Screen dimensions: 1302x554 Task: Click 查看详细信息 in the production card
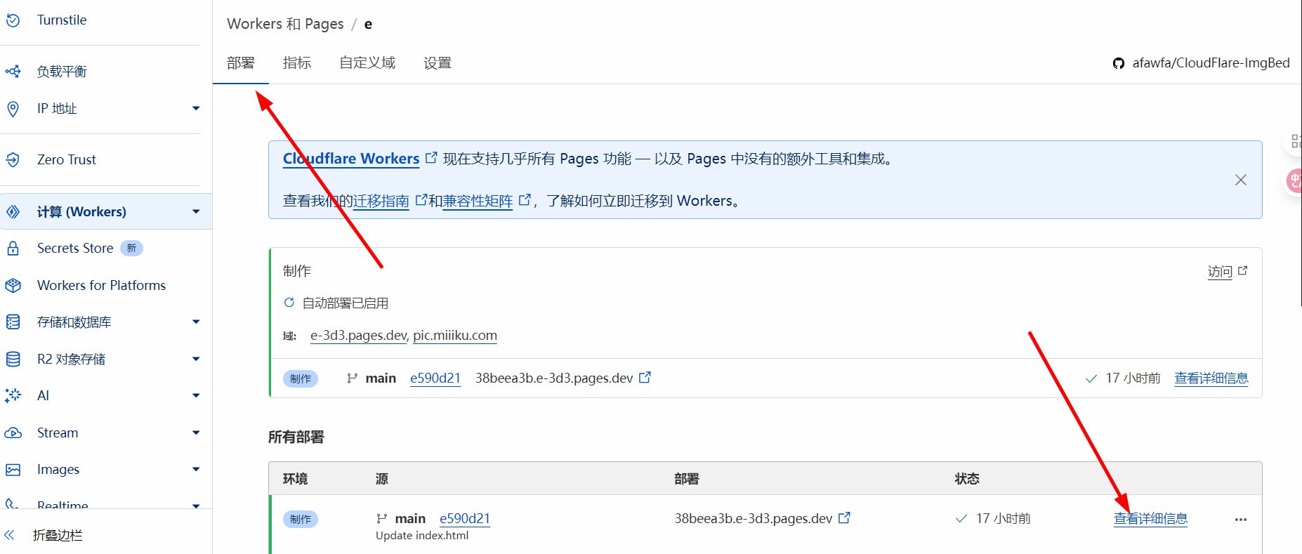coord(1211,378)
